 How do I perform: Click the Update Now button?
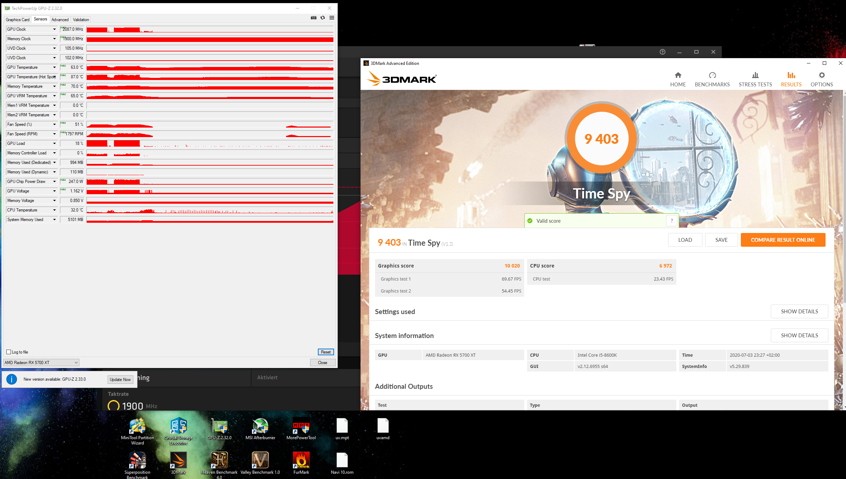point(120,379)
